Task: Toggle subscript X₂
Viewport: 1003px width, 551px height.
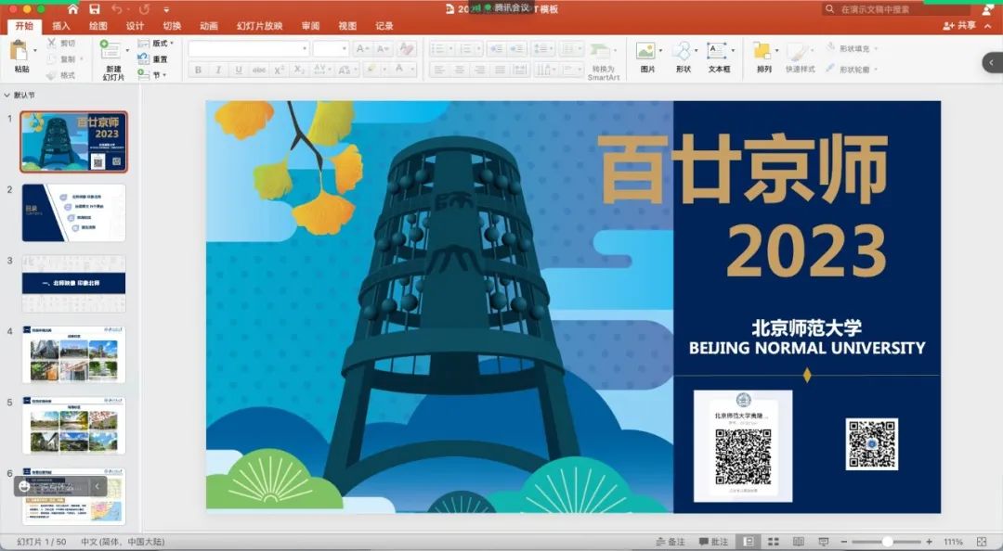Action: (299, 70)
